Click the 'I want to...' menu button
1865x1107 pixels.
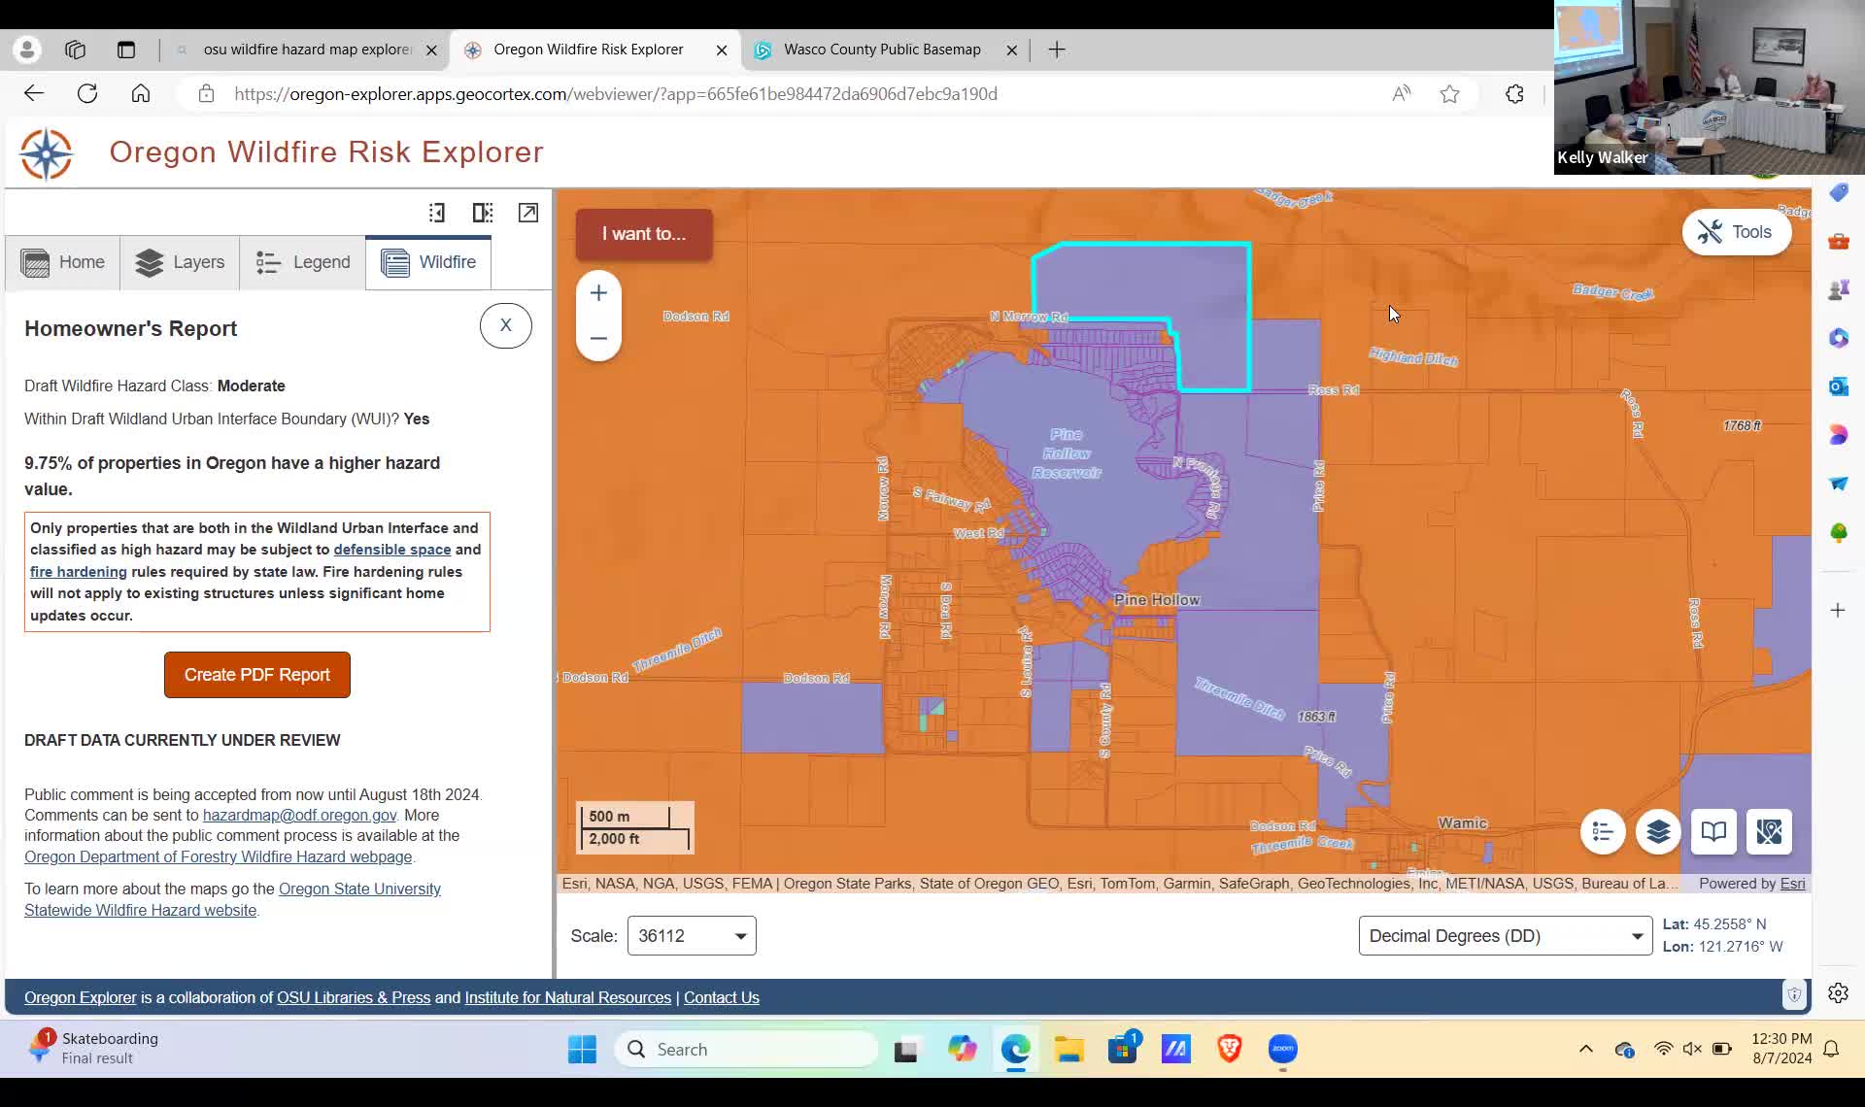click(x=644, y=234)
